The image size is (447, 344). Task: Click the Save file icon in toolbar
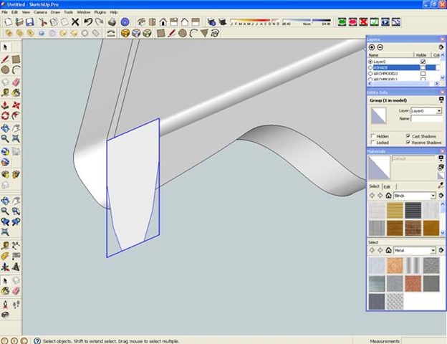click(x=29, y=22)
